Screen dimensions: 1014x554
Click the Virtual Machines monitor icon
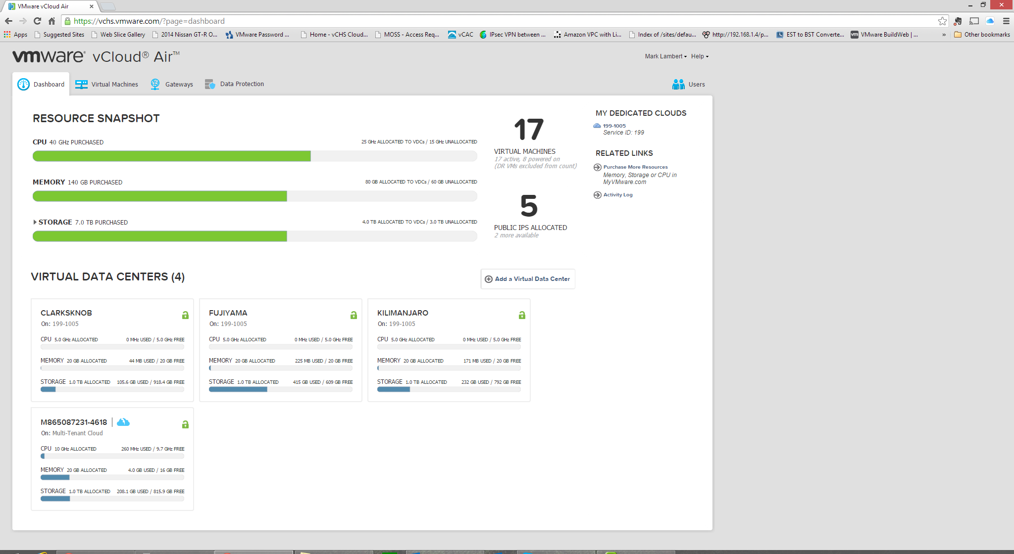click(81, 84)
